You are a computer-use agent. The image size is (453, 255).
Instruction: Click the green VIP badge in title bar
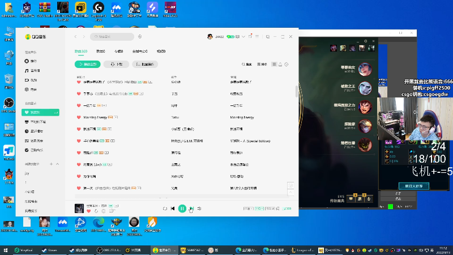point(230,37)
